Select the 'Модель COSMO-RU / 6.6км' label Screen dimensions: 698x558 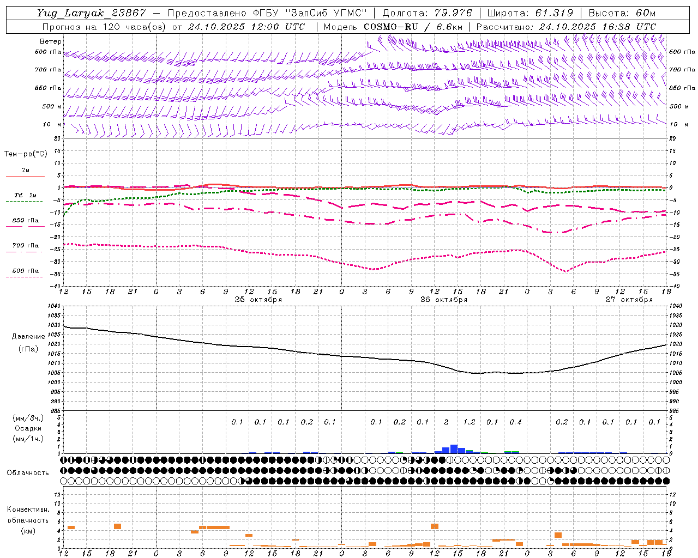[393, 27]
